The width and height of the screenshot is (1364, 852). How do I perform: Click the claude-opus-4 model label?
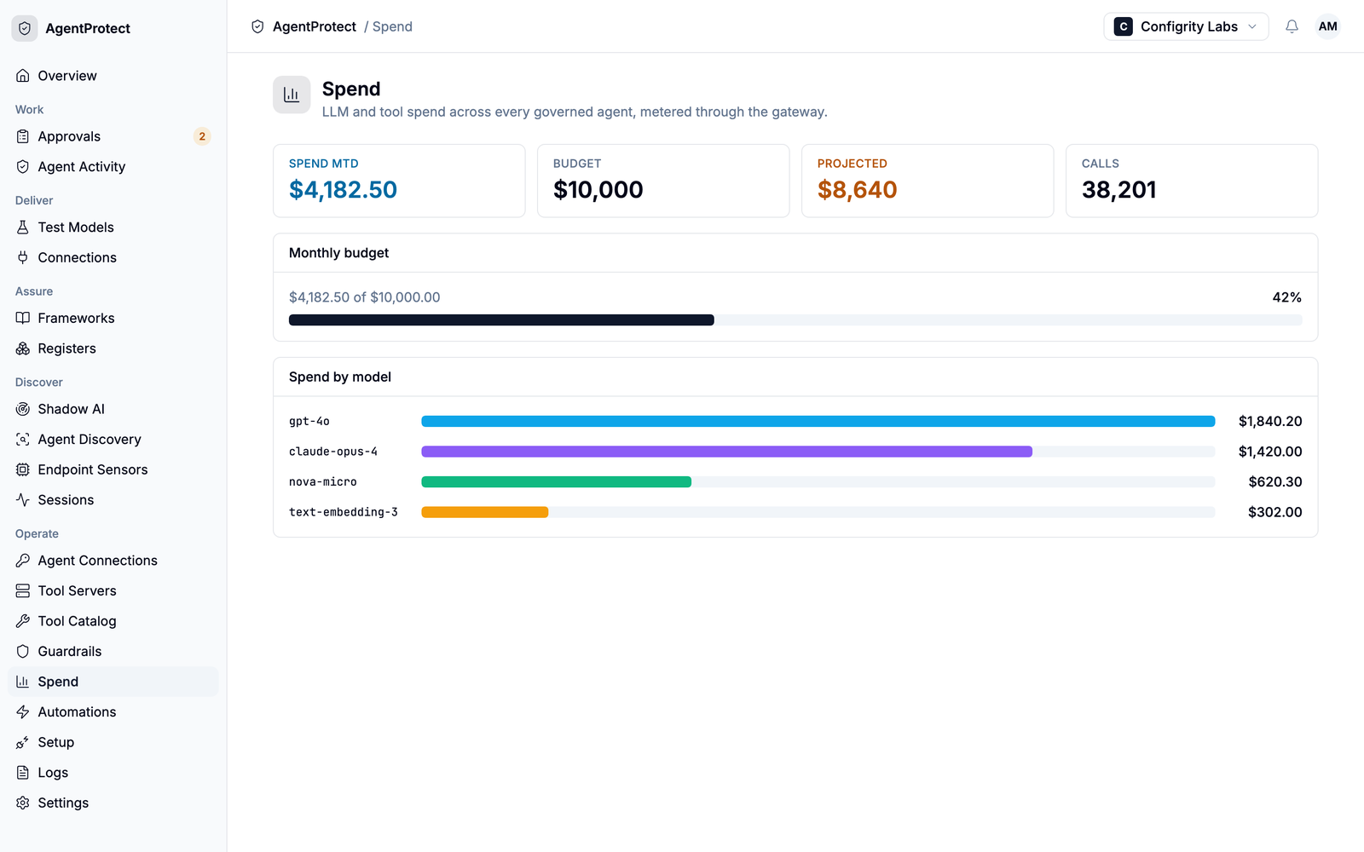coord(333,452)
